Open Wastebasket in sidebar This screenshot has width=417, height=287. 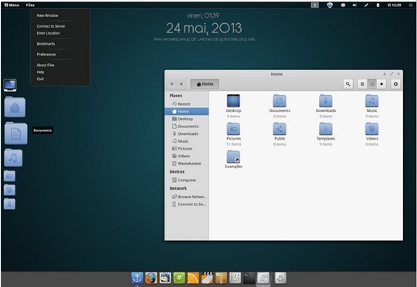point(186,164)
